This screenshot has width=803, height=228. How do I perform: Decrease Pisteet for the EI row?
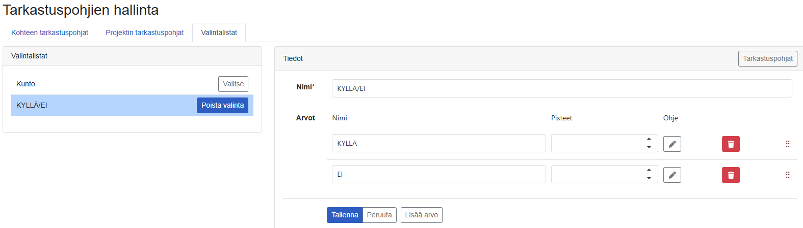[649, 178]
